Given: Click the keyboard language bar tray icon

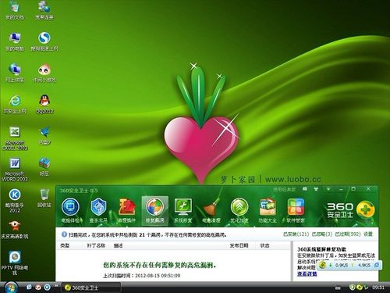Looking at the screenshot, I should click(x=338, y=288).
